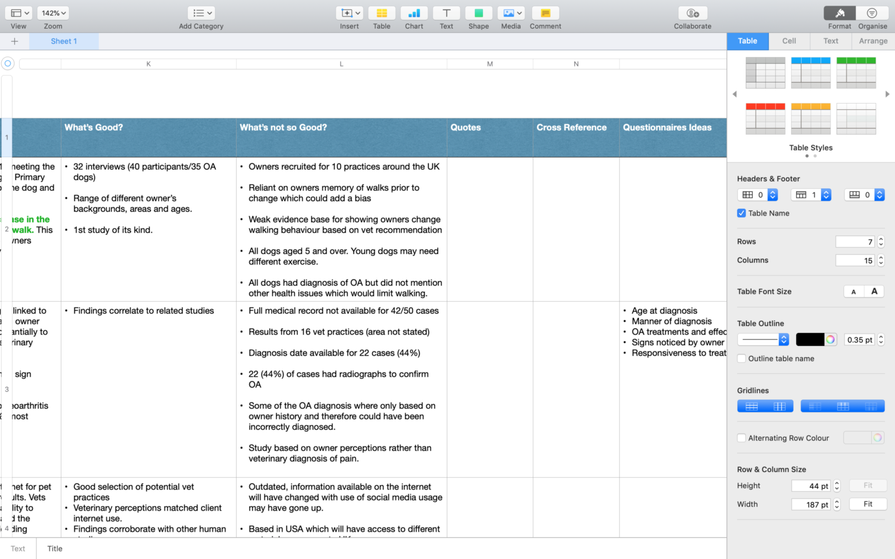Image resolution: width=895 pixels, height=559 pixels.
Task: Click the Insert toolbar icon
Action: (x=349, y=13)
